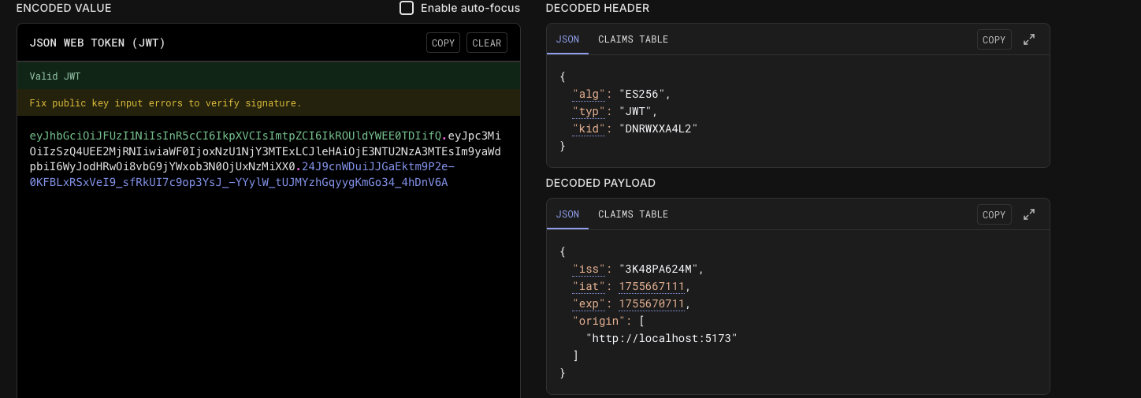Copy the encoded JWT token
Screen dimensions: 1141x398
click(x=444, y=43)
